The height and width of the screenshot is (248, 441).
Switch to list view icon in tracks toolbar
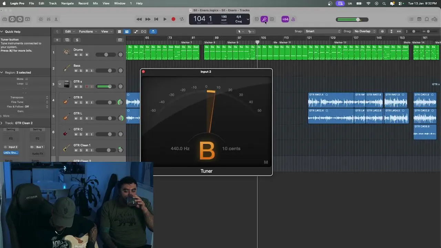127,31
